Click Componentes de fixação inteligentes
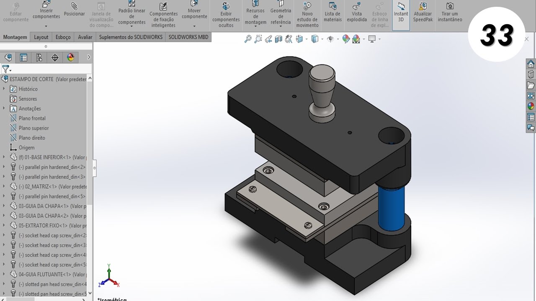 [163, 15]
